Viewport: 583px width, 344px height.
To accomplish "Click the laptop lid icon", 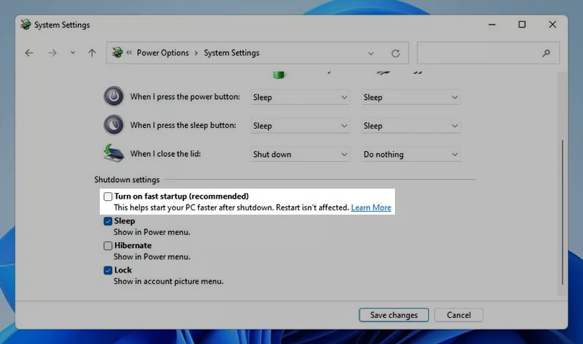I will (114, 153).
